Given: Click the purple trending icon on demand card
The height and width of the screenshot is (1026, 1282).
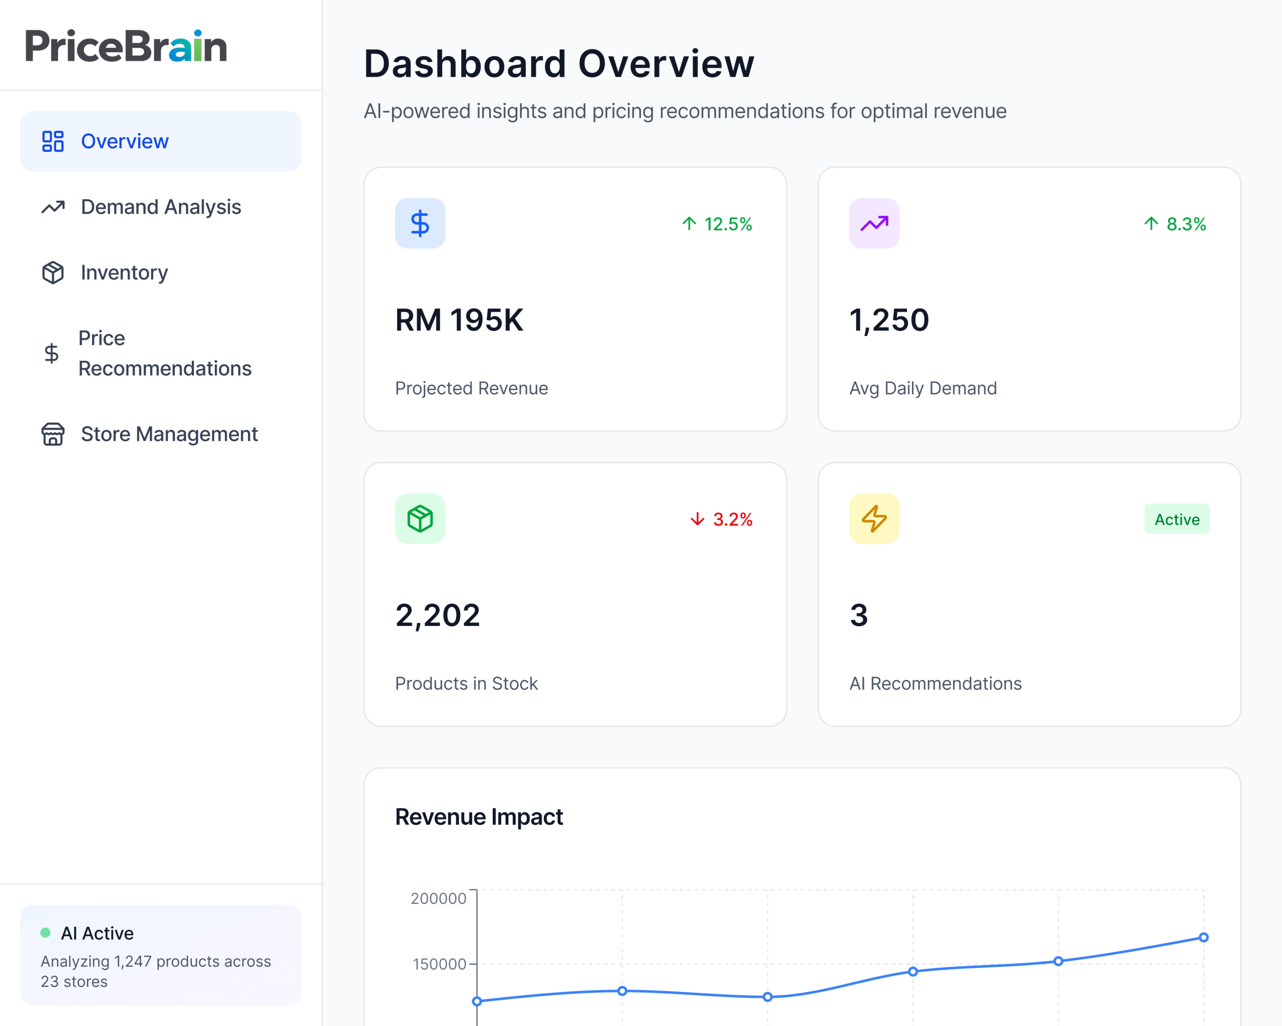Looking at the screenshot, I should point(873,223).
